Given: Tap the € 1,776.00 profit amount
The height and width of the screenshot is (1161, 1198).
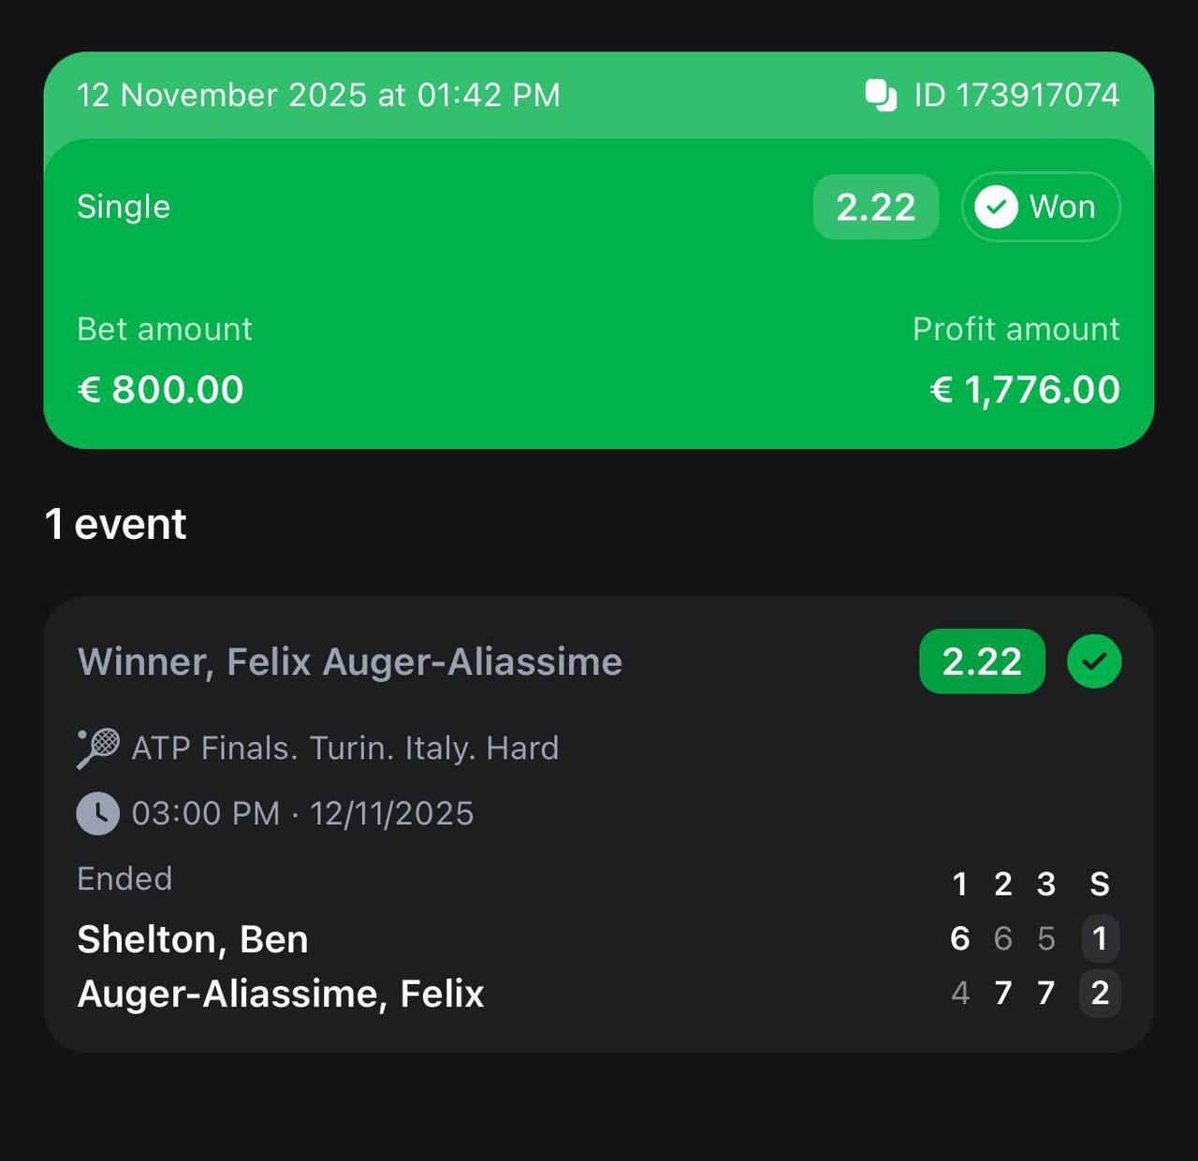Looking at the screenshot, I should pos(1025,389).
